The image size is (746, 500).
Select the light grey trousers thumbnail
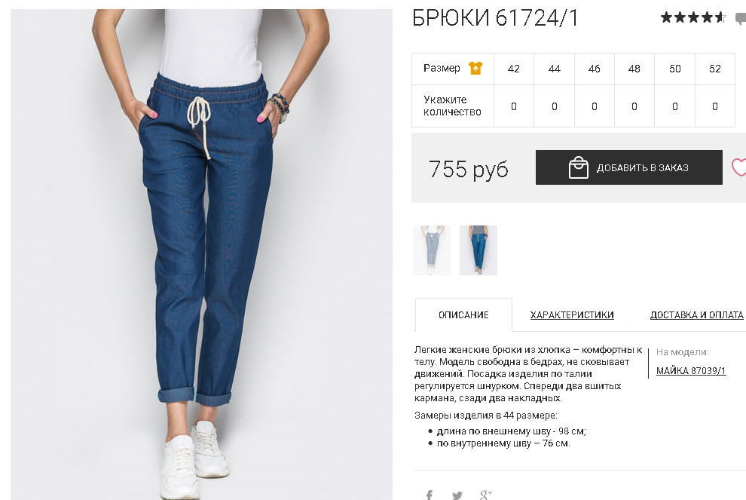pos(432,250)
